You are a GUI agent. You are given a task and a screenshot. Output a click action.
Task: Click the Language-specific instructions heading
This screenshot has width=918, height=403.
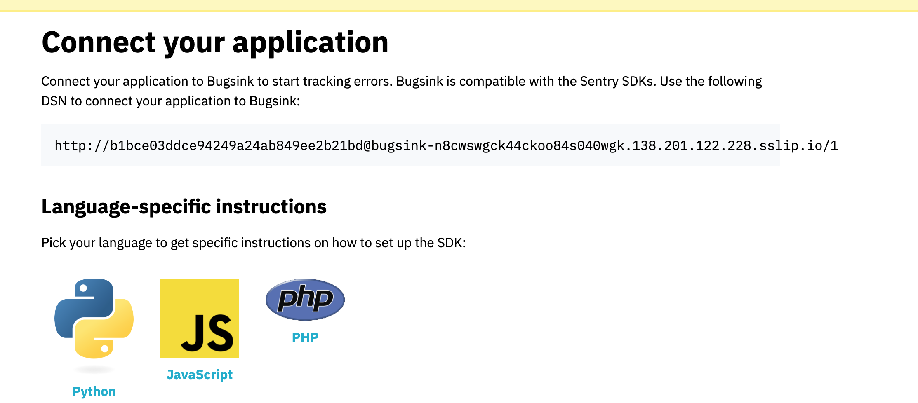[x=184, y=206]
